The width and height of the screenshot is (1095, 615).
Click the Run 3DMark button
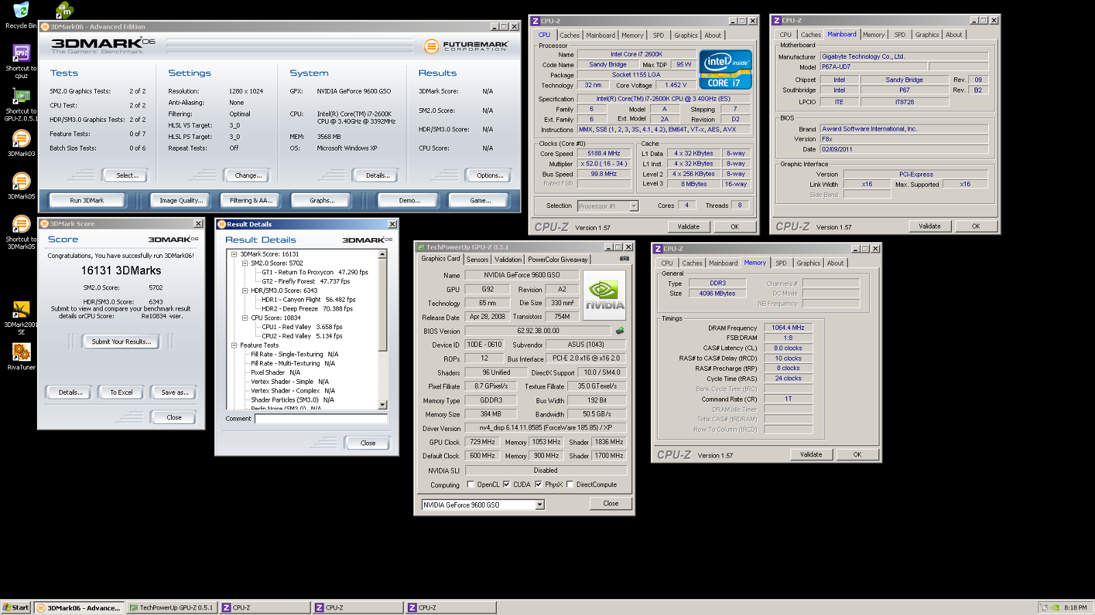tap(87, 200)
